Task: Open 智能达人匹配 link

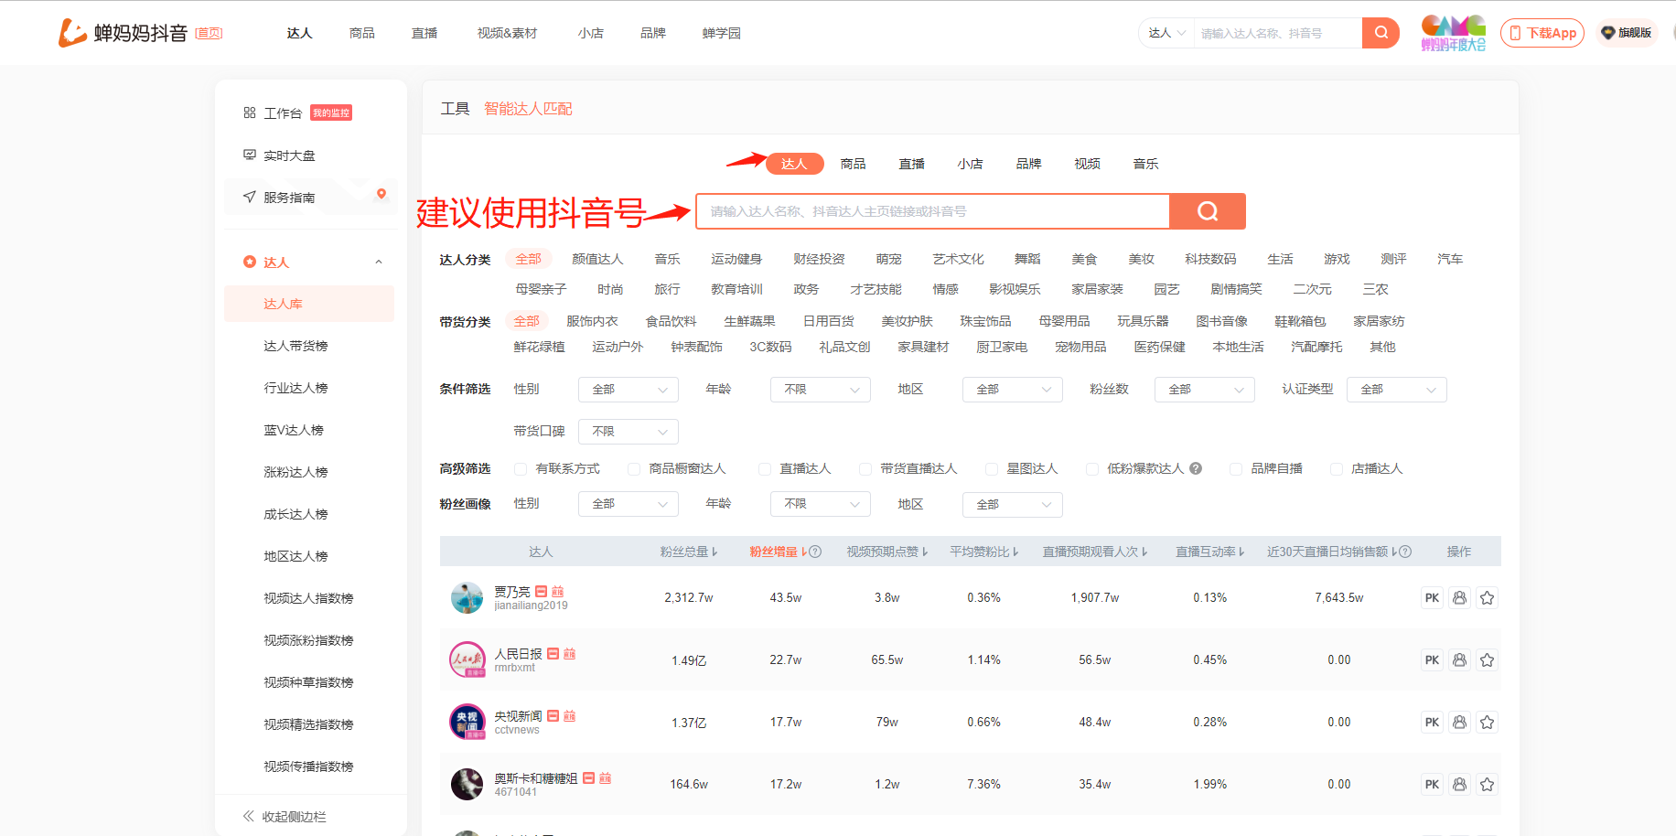Action: (x=528, y=109)
